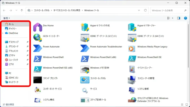
Task: Open イベント ビューアー icon
Action: pyautogui.click(x=132, y=69)
